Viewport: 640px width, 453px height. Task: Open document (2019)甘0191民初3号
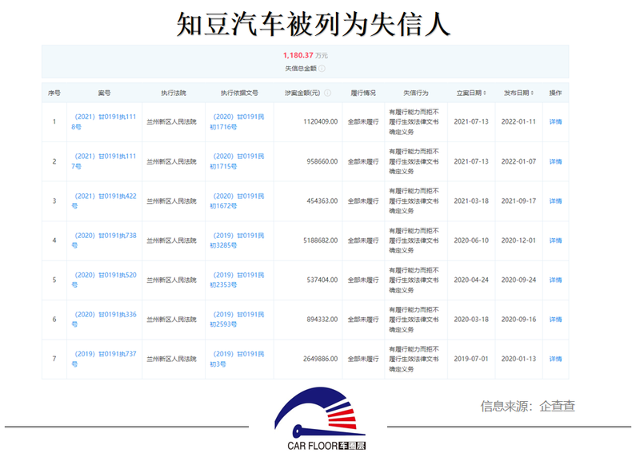[x=237, y=359]
